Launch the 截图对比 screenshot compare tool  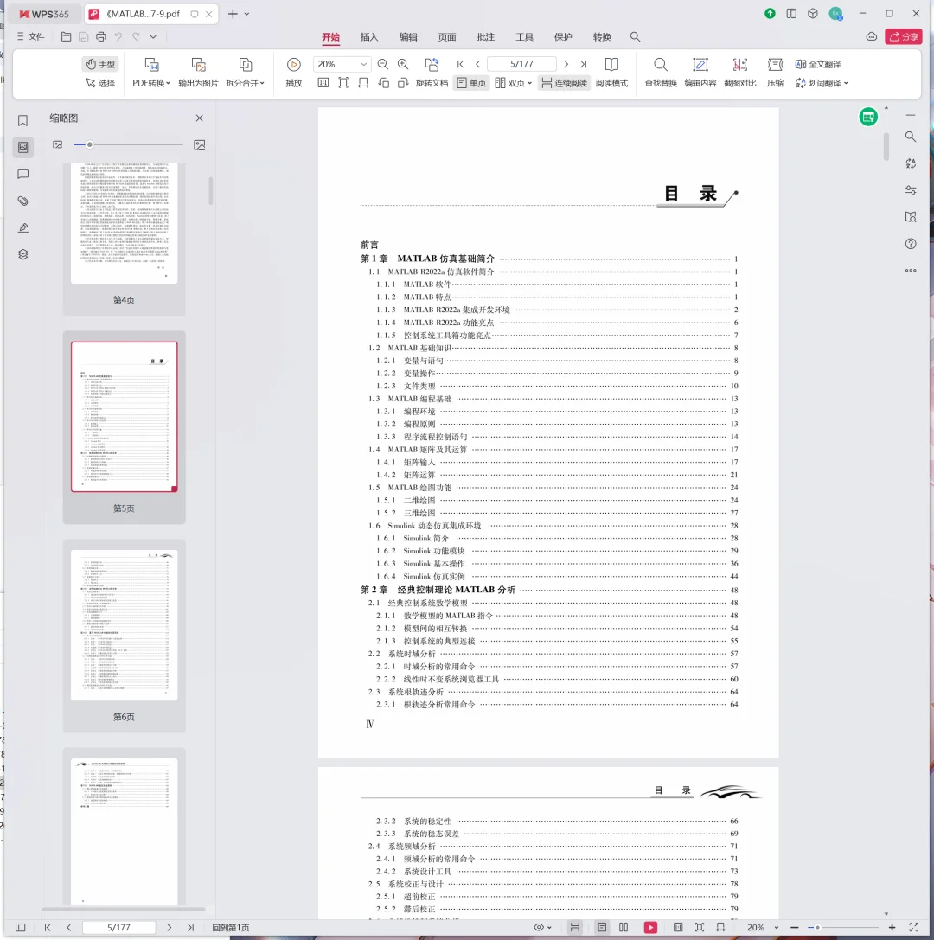point(739,73)
